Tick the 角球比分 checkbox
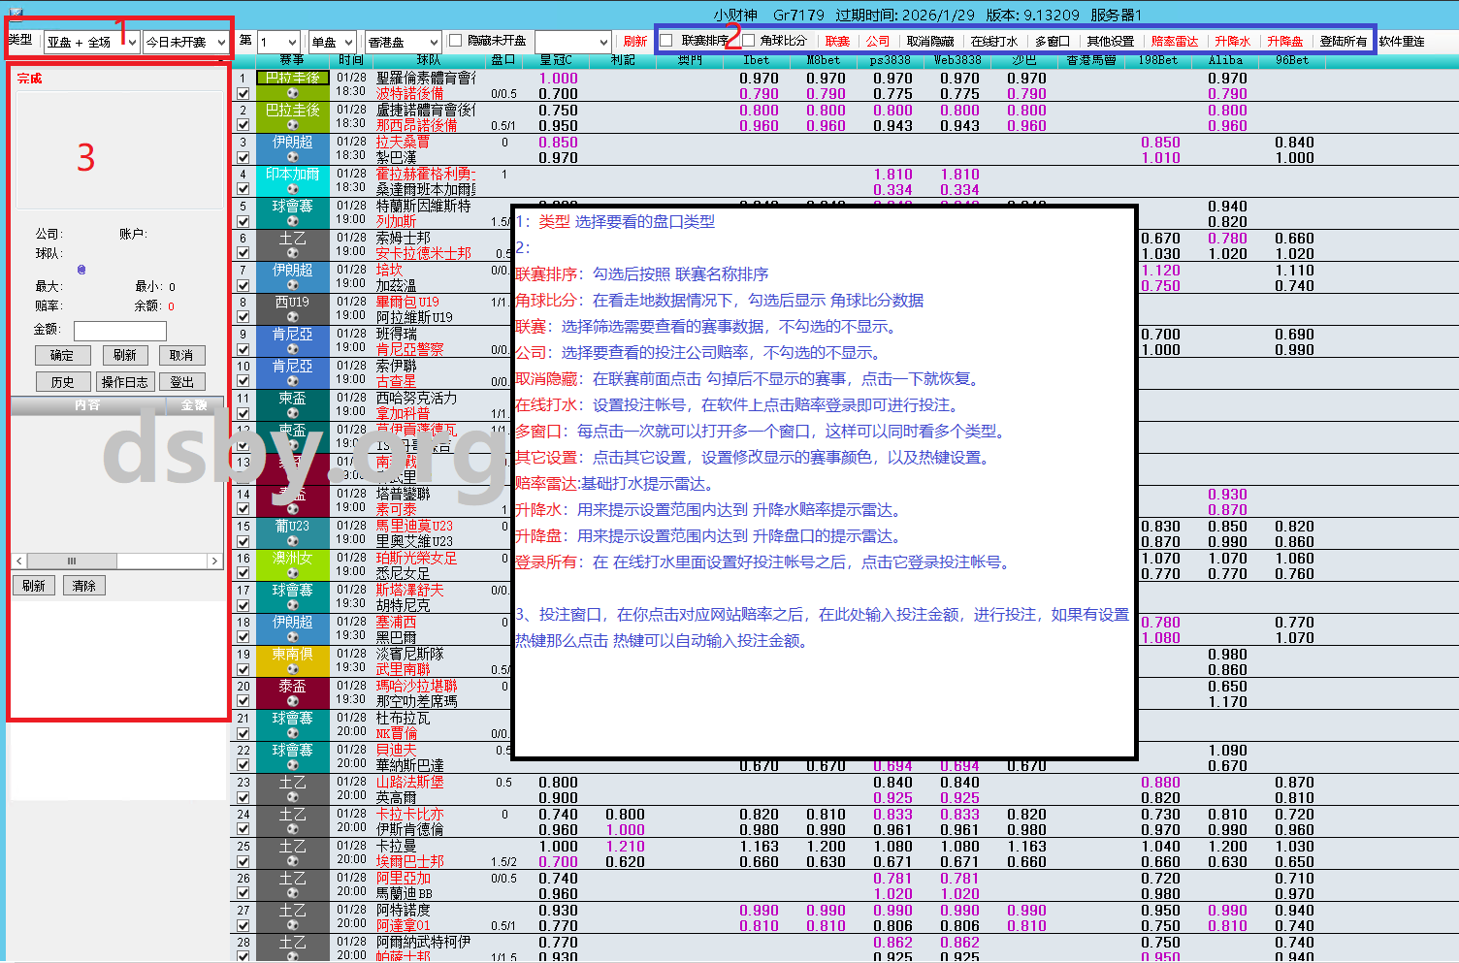 pos(748,41)
